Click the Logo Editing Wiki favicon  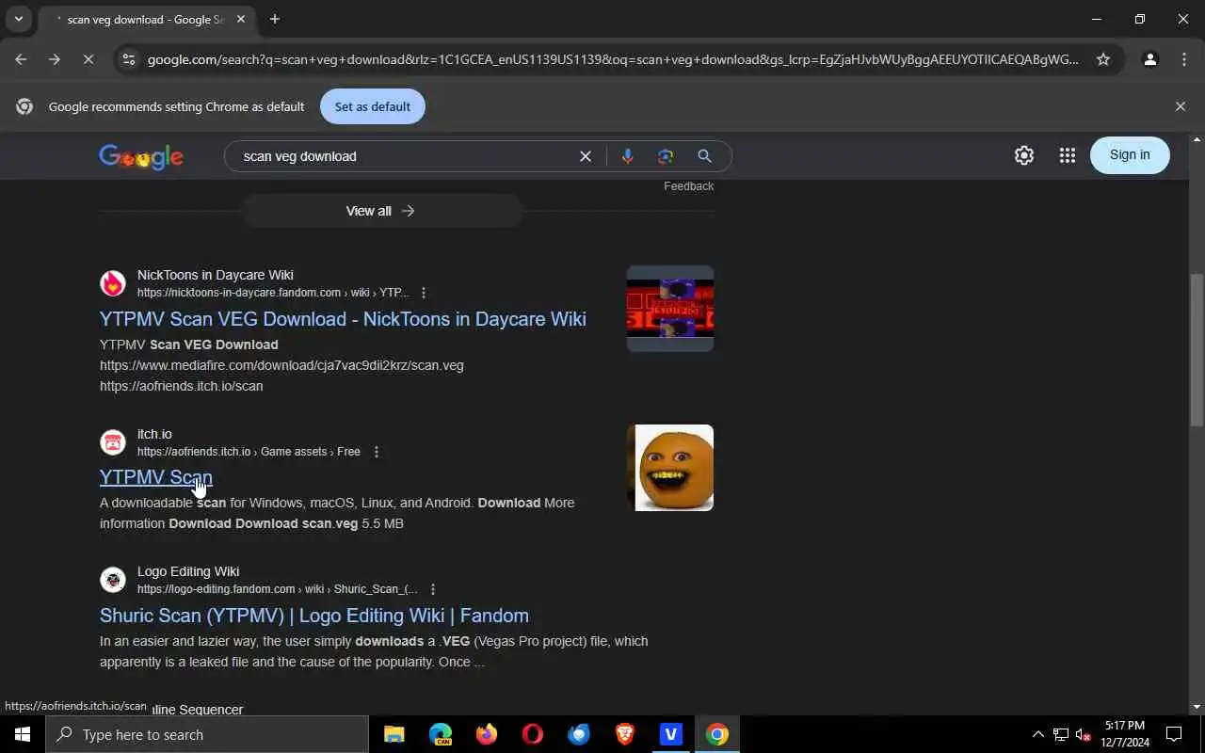tap(113, 580)
